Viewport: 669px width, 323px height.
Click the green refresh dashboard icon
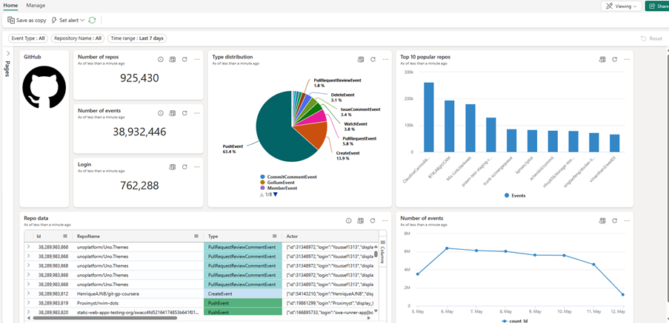[x=92, y=20]
